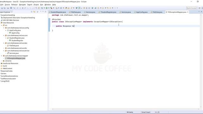
Task: Open the Search menu
Action: click(x=29, y=5)
